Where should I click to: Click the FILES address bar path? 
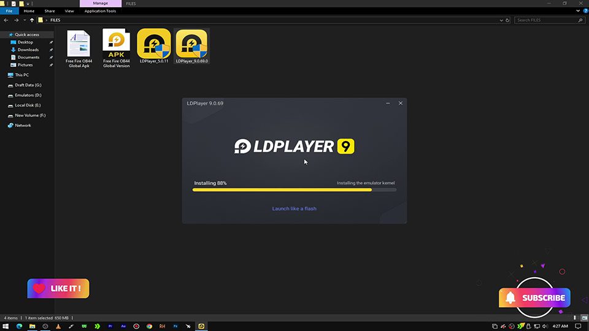[55, 20]
